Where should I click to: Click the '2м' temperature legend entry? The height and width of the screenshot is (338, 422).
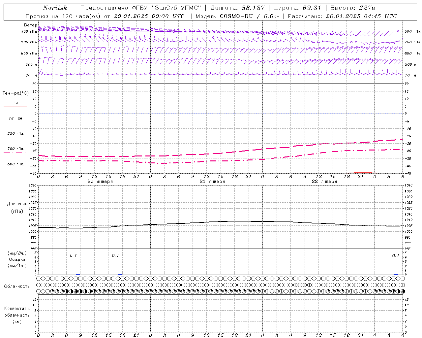(15, 103)
